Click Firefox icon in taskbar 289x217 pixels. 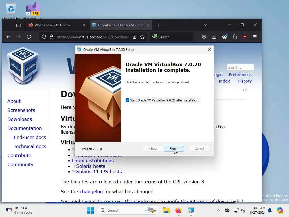pyautogui.click(x=178, y=210)
